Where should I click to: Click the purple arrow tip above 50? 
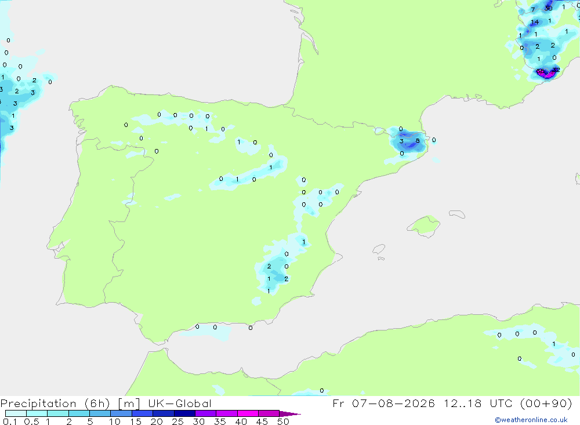(289, 414)
